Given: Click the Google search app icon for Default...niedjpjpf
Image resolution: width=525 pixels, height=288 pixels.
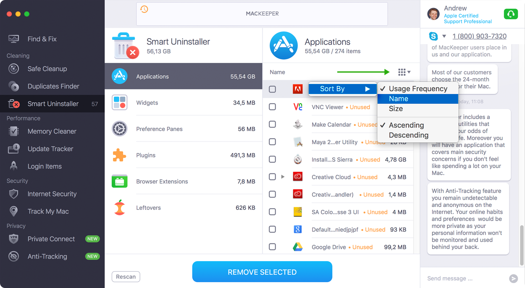Looking at the screenshot, I should [x=298, y=229].
